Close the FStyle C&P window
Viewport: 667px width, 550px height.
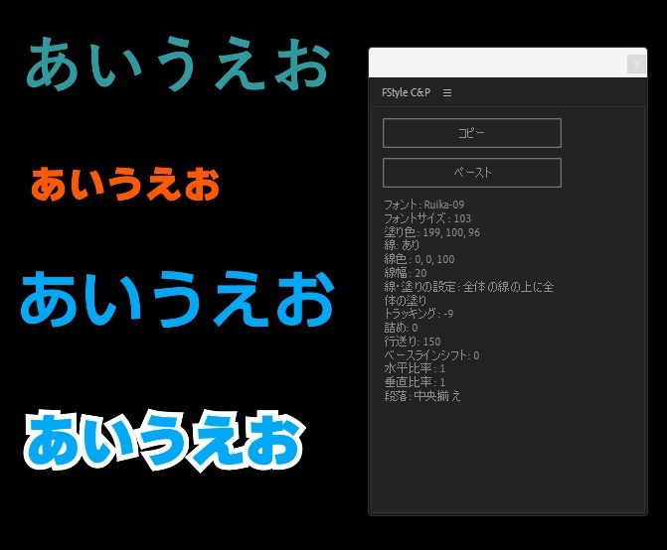(x=636, y=65)
